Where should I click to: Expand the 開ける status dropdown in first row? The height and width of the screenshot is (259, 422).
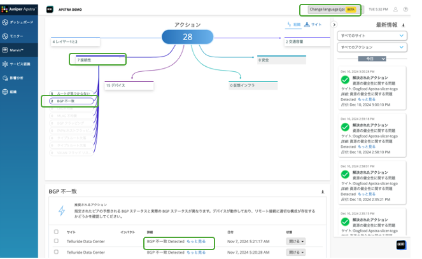(x=296, y=242)
